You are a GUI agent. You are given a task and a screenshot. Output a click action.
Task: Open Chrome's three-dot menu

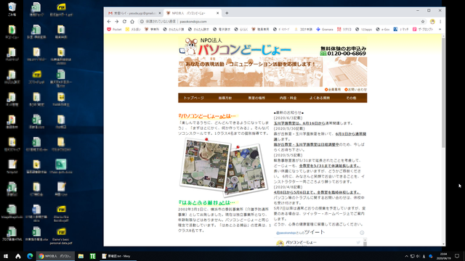(440, 22)
